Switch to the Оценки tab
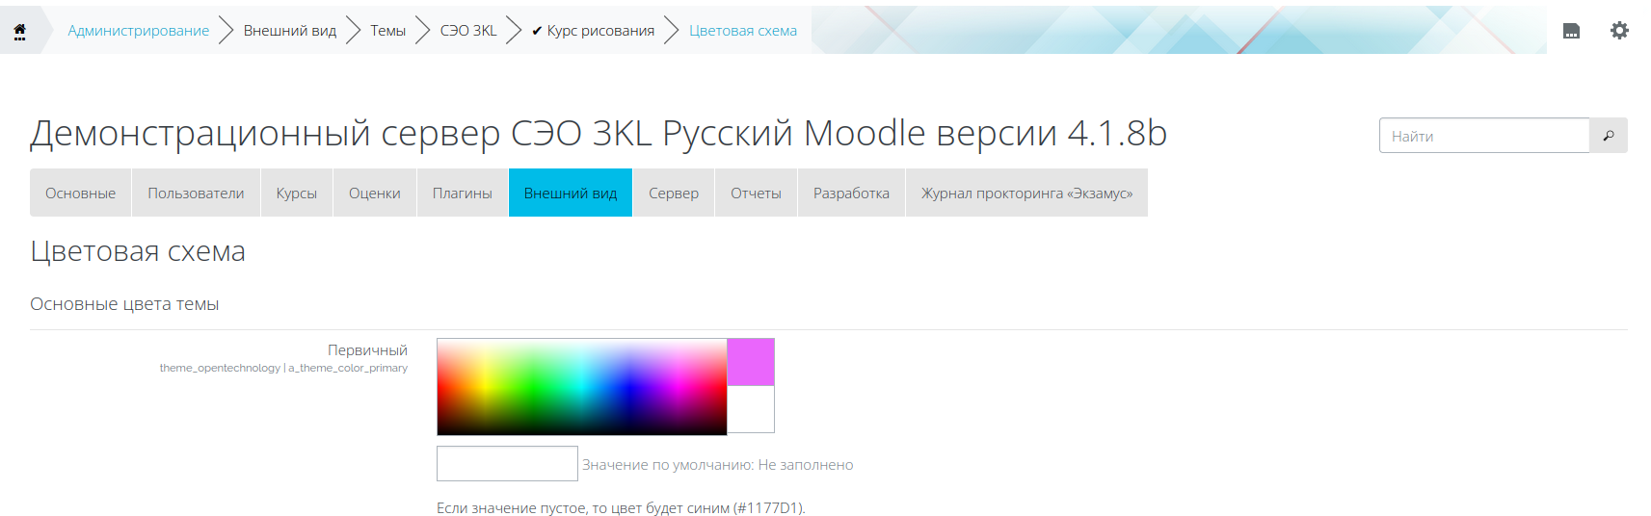 point(375,193)
